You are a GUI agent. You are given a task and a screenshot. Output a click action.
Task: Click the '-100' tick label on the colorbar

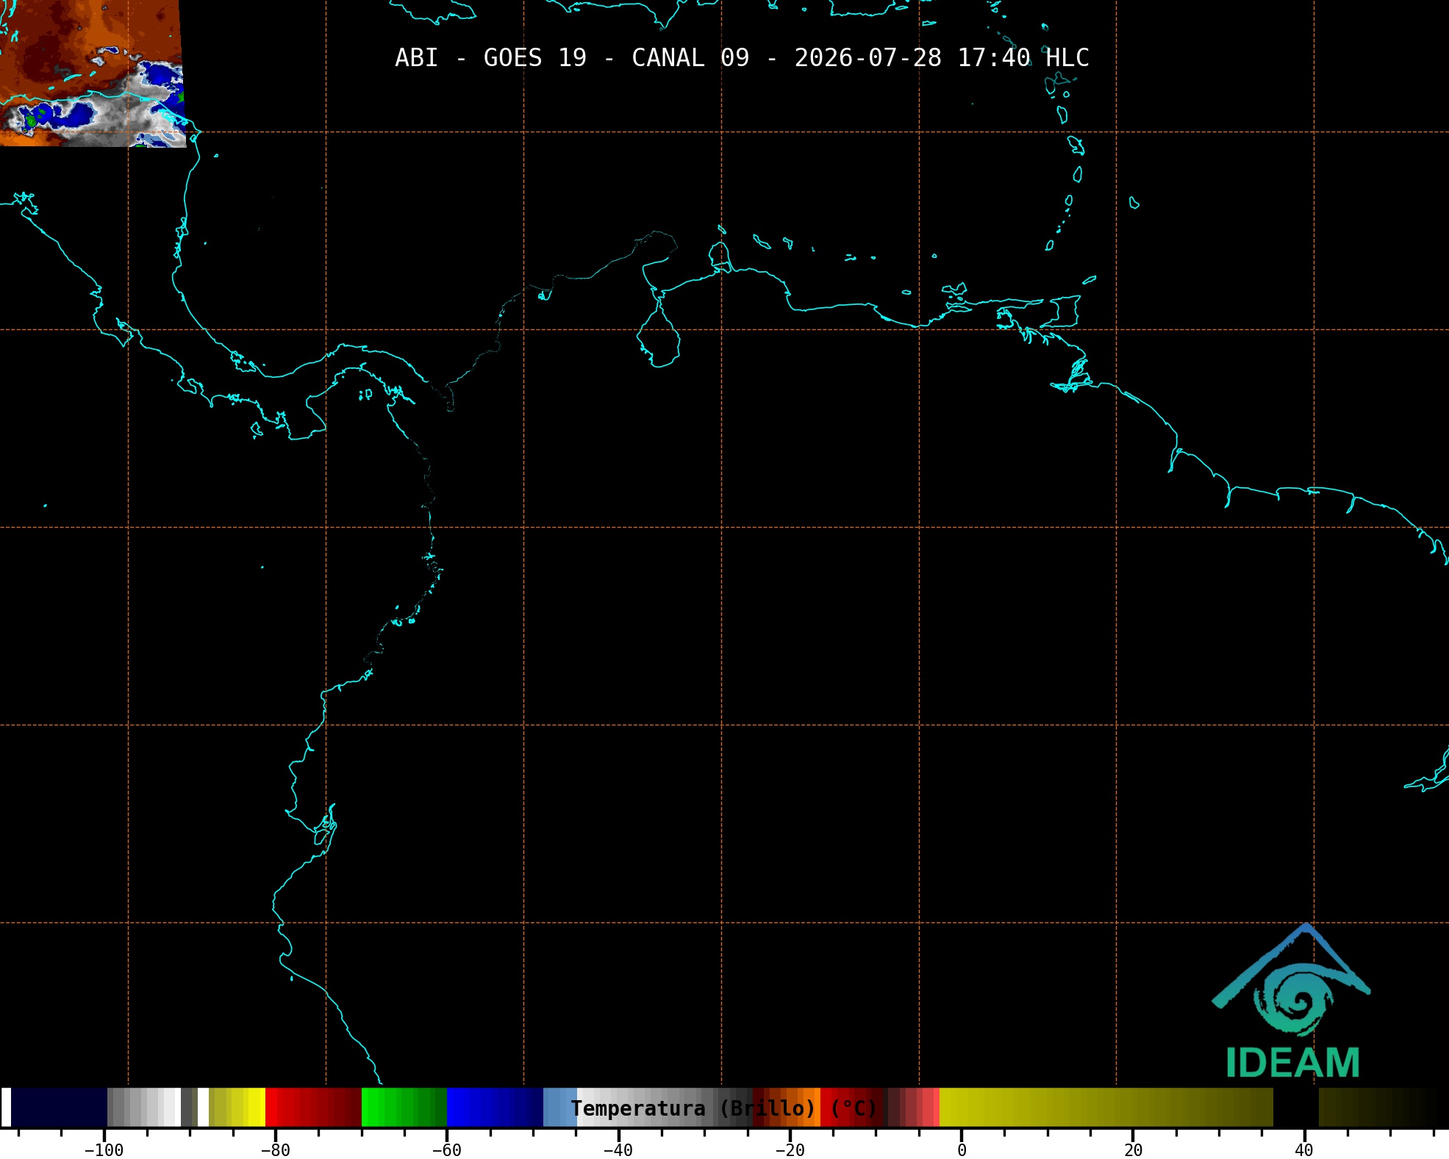coord(104,1149)
